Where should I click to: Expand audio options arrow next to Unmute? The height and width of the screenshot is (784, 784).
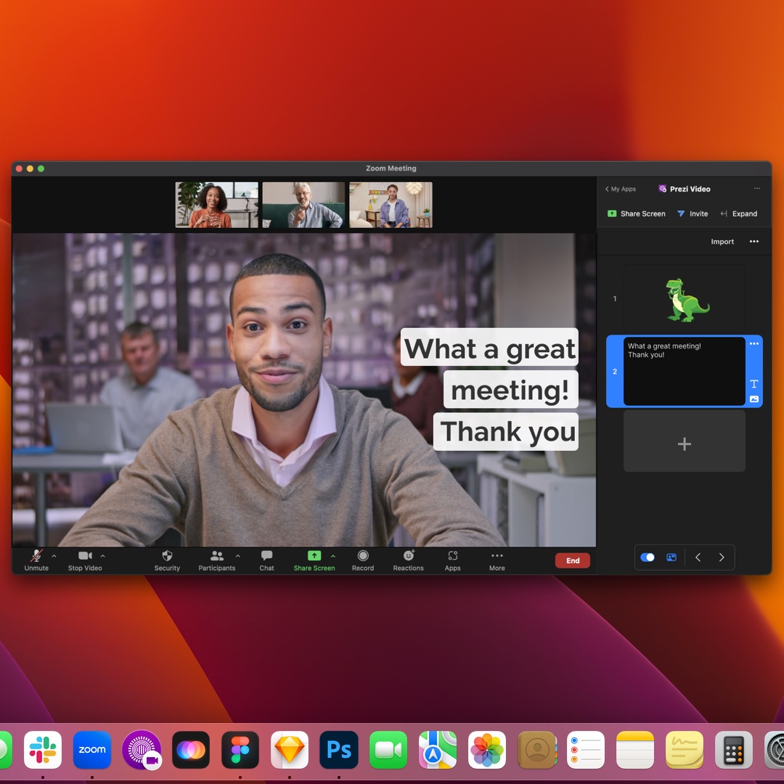54,556
